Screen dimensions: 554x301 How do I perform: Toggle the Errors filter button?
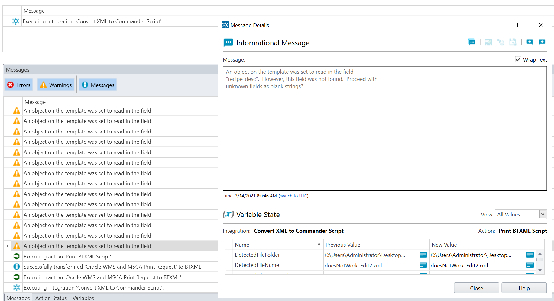click(19, 85)
